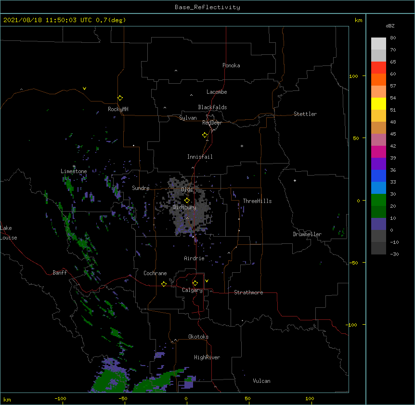The width and height of the screenshot is (415, 405).
Task: Click the large green echo southwest of HighRiver
Action: tap(159, 380)
